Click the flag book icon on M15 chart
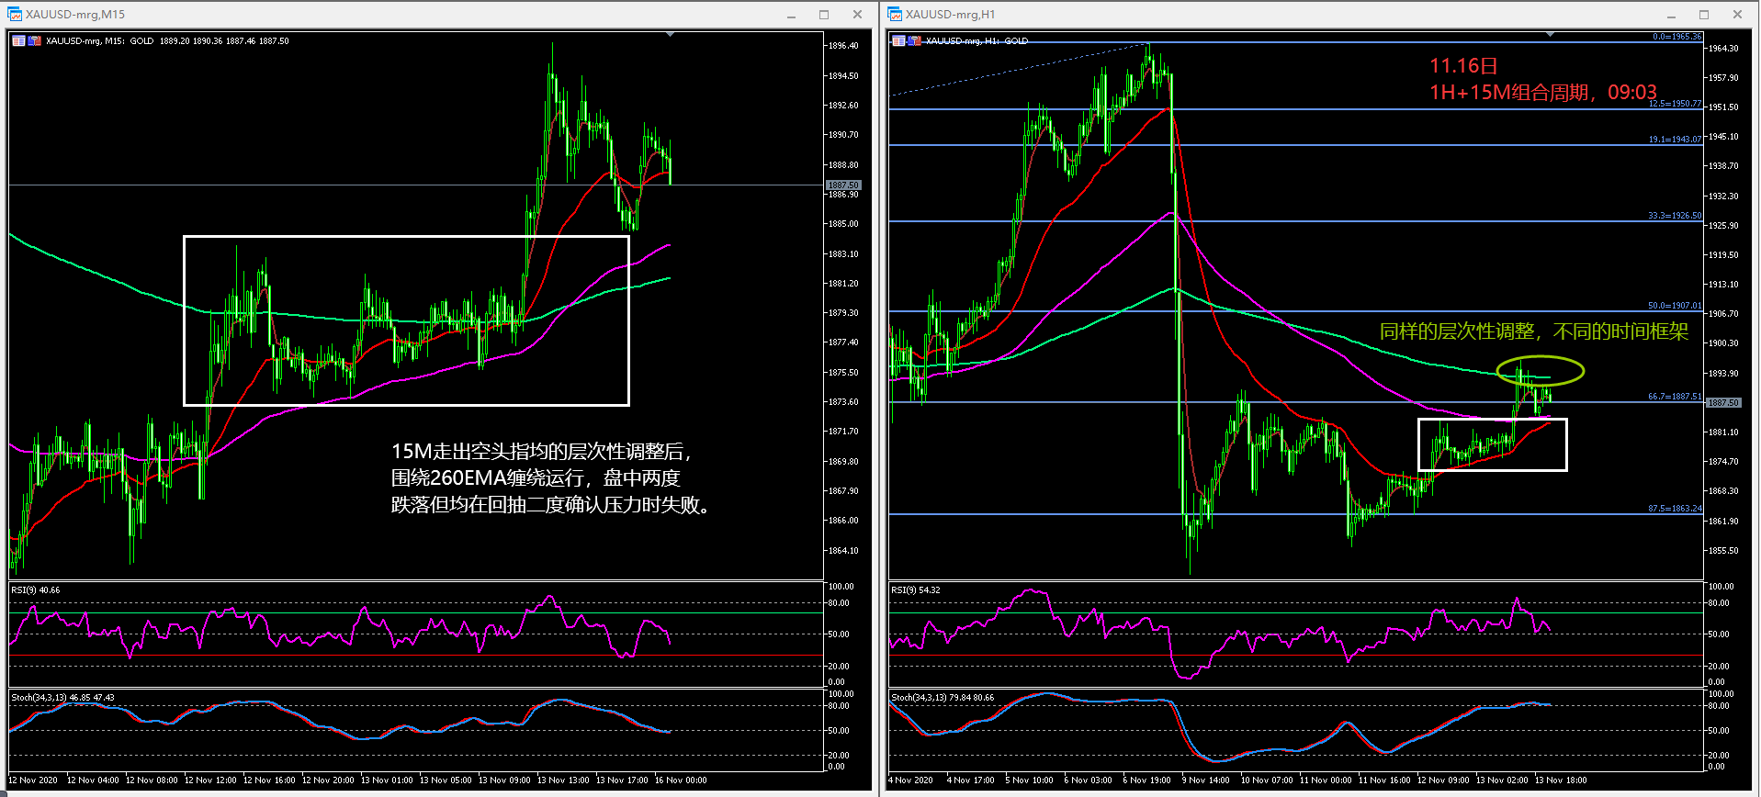Viewport: 1761px width, 797px height. [35, 41]
